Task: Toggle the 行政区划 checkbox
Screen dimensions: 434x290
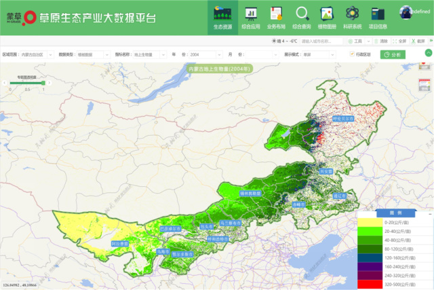Action: point(351,54)
